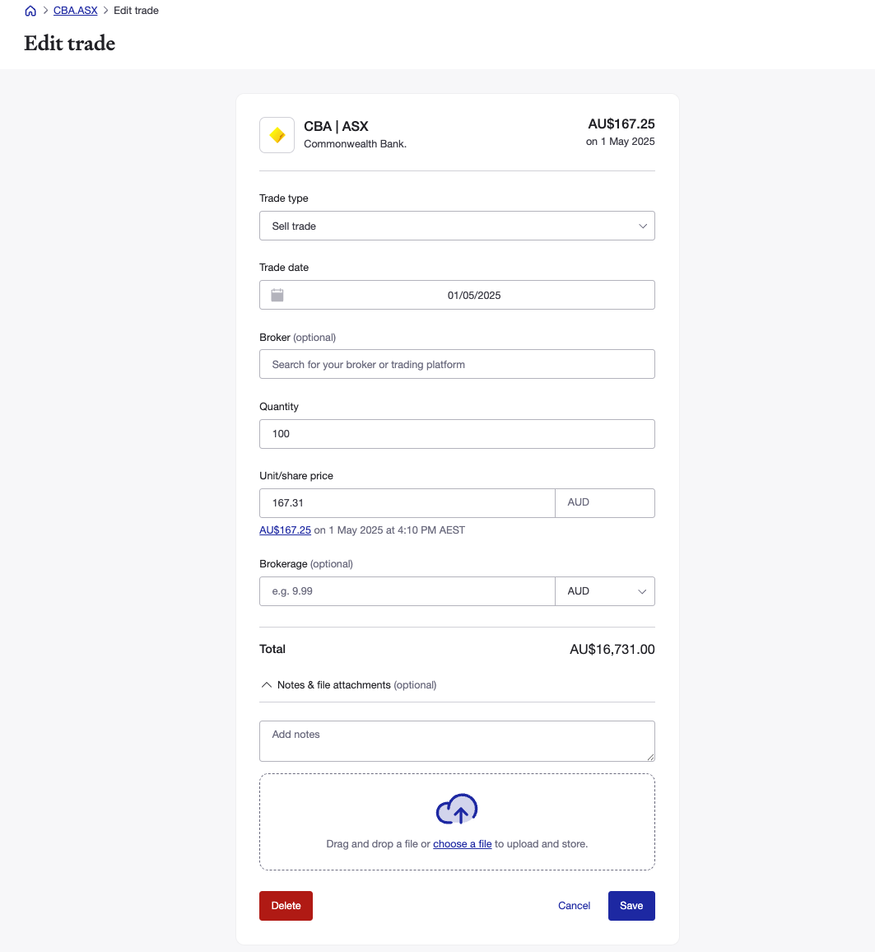
Task: Select the Edit trade breadcrumb item
Action: click(x=135, y=11)
